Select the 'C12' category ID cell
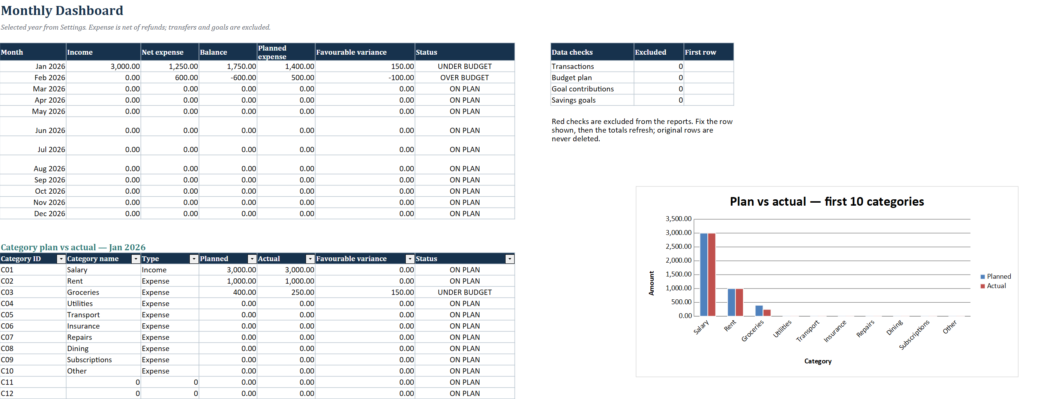The height and width of the screenshot is (399, 1058). click(33, 393)
